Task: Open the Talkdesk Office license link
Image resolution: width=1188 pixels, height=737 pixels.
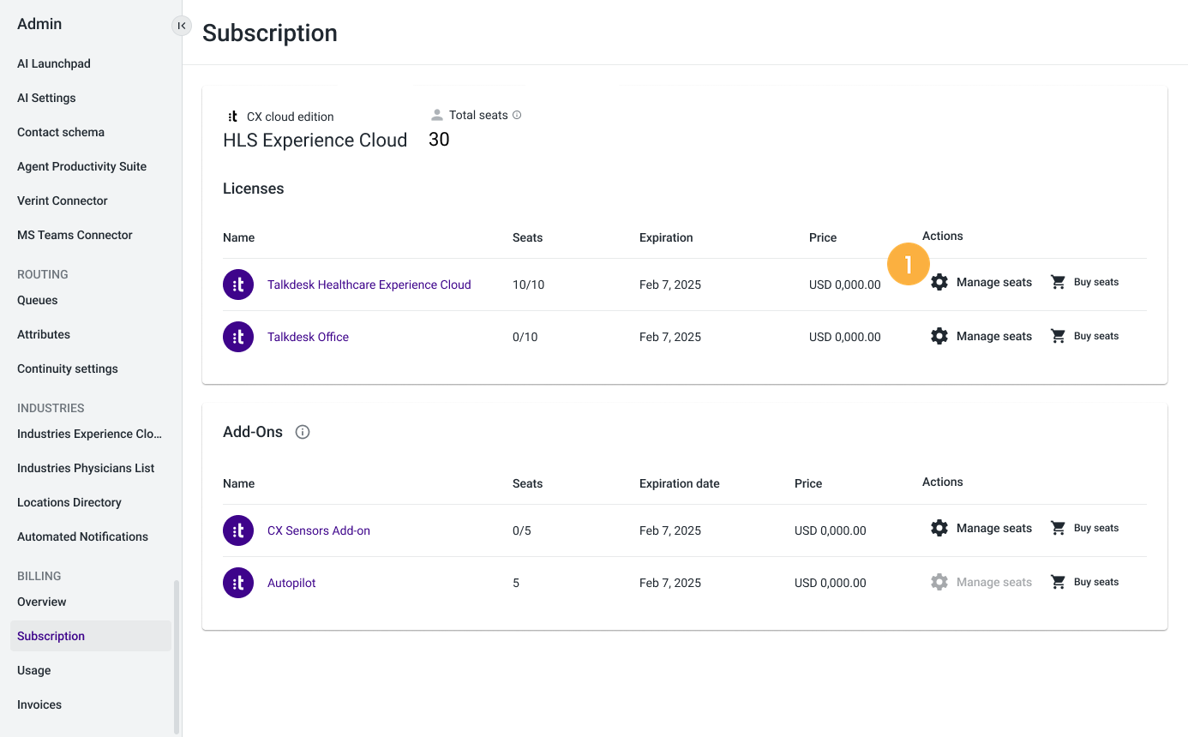Action: [308, 337]
